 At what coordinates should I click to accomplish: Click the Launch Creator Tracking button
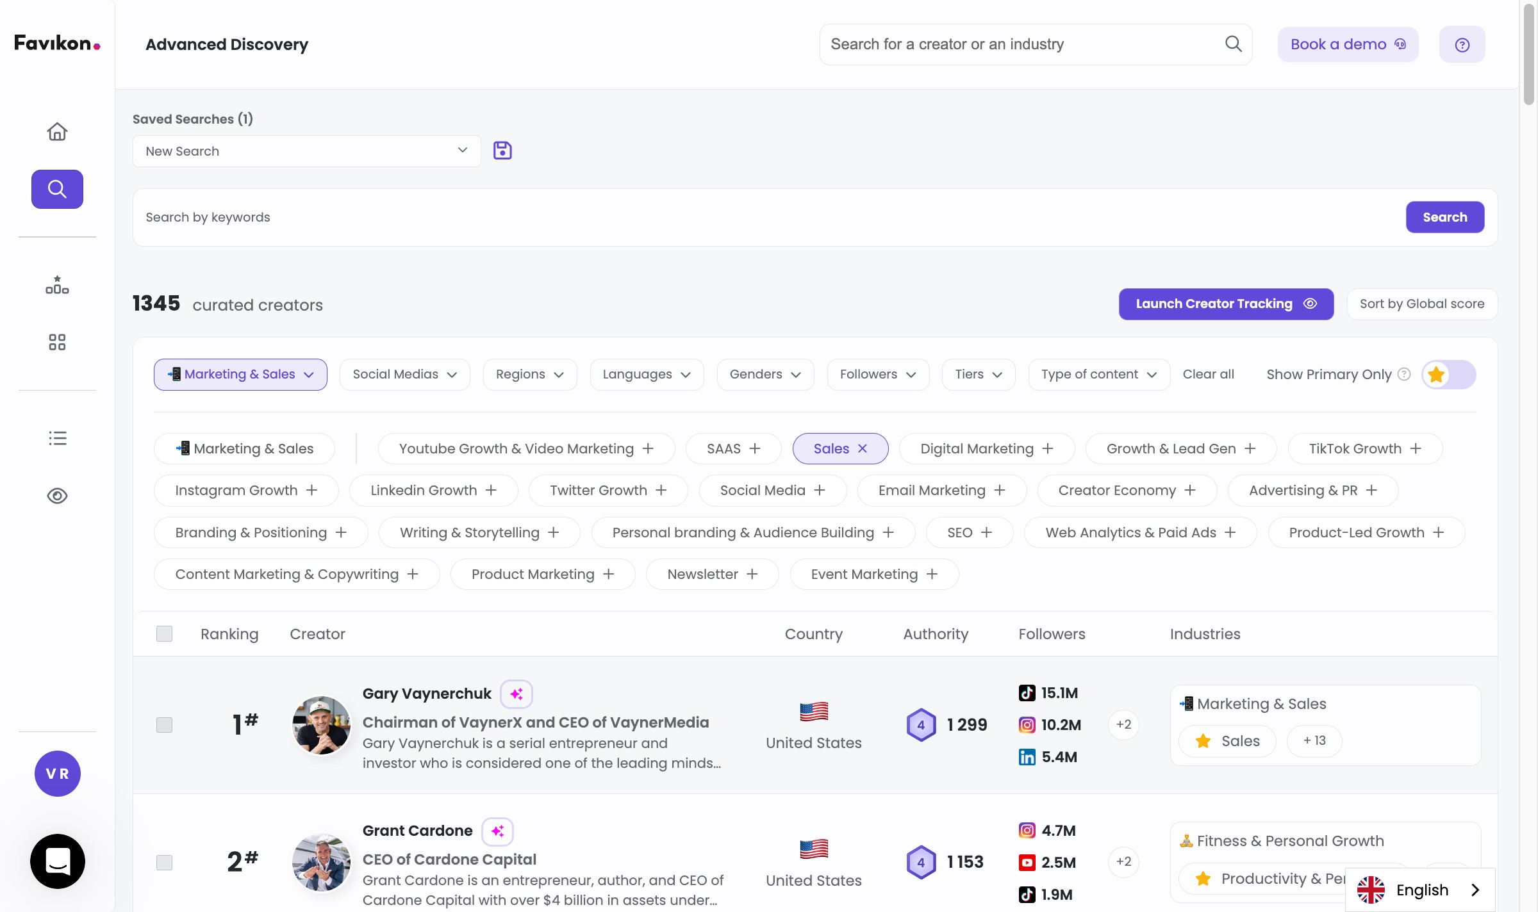click(x=1225, y=304)
